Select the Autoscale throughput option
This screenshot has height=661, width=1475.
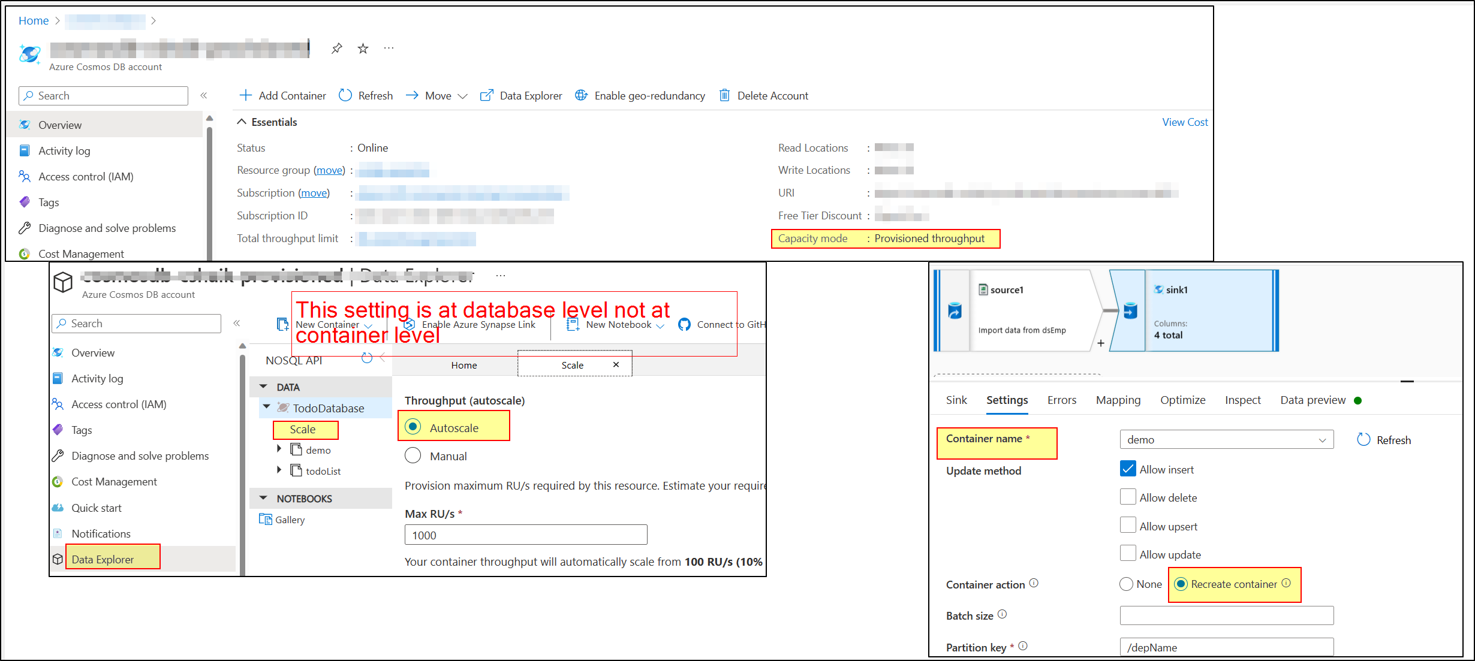coord(413,427)
